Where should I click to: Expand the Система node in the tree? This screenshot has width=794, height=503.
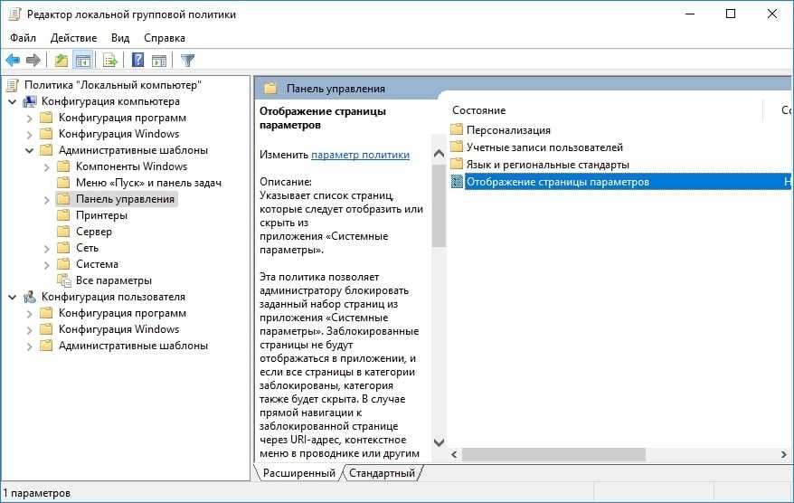[47, 264]
